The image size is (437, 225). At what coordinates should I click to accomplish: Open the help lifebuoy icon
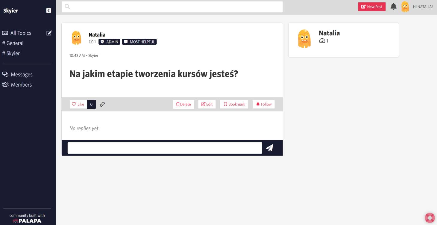430,218
